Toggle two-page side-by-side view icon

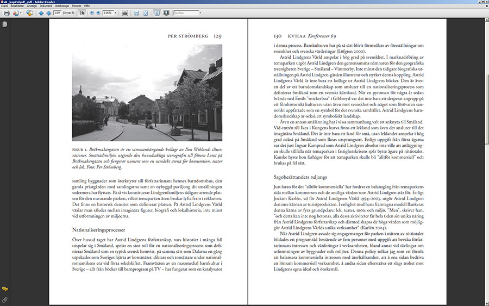157,13
